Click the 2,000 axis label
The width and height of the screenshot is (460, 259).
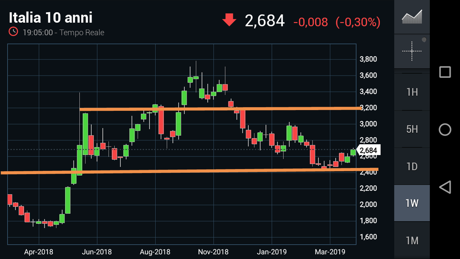[368, 205]
